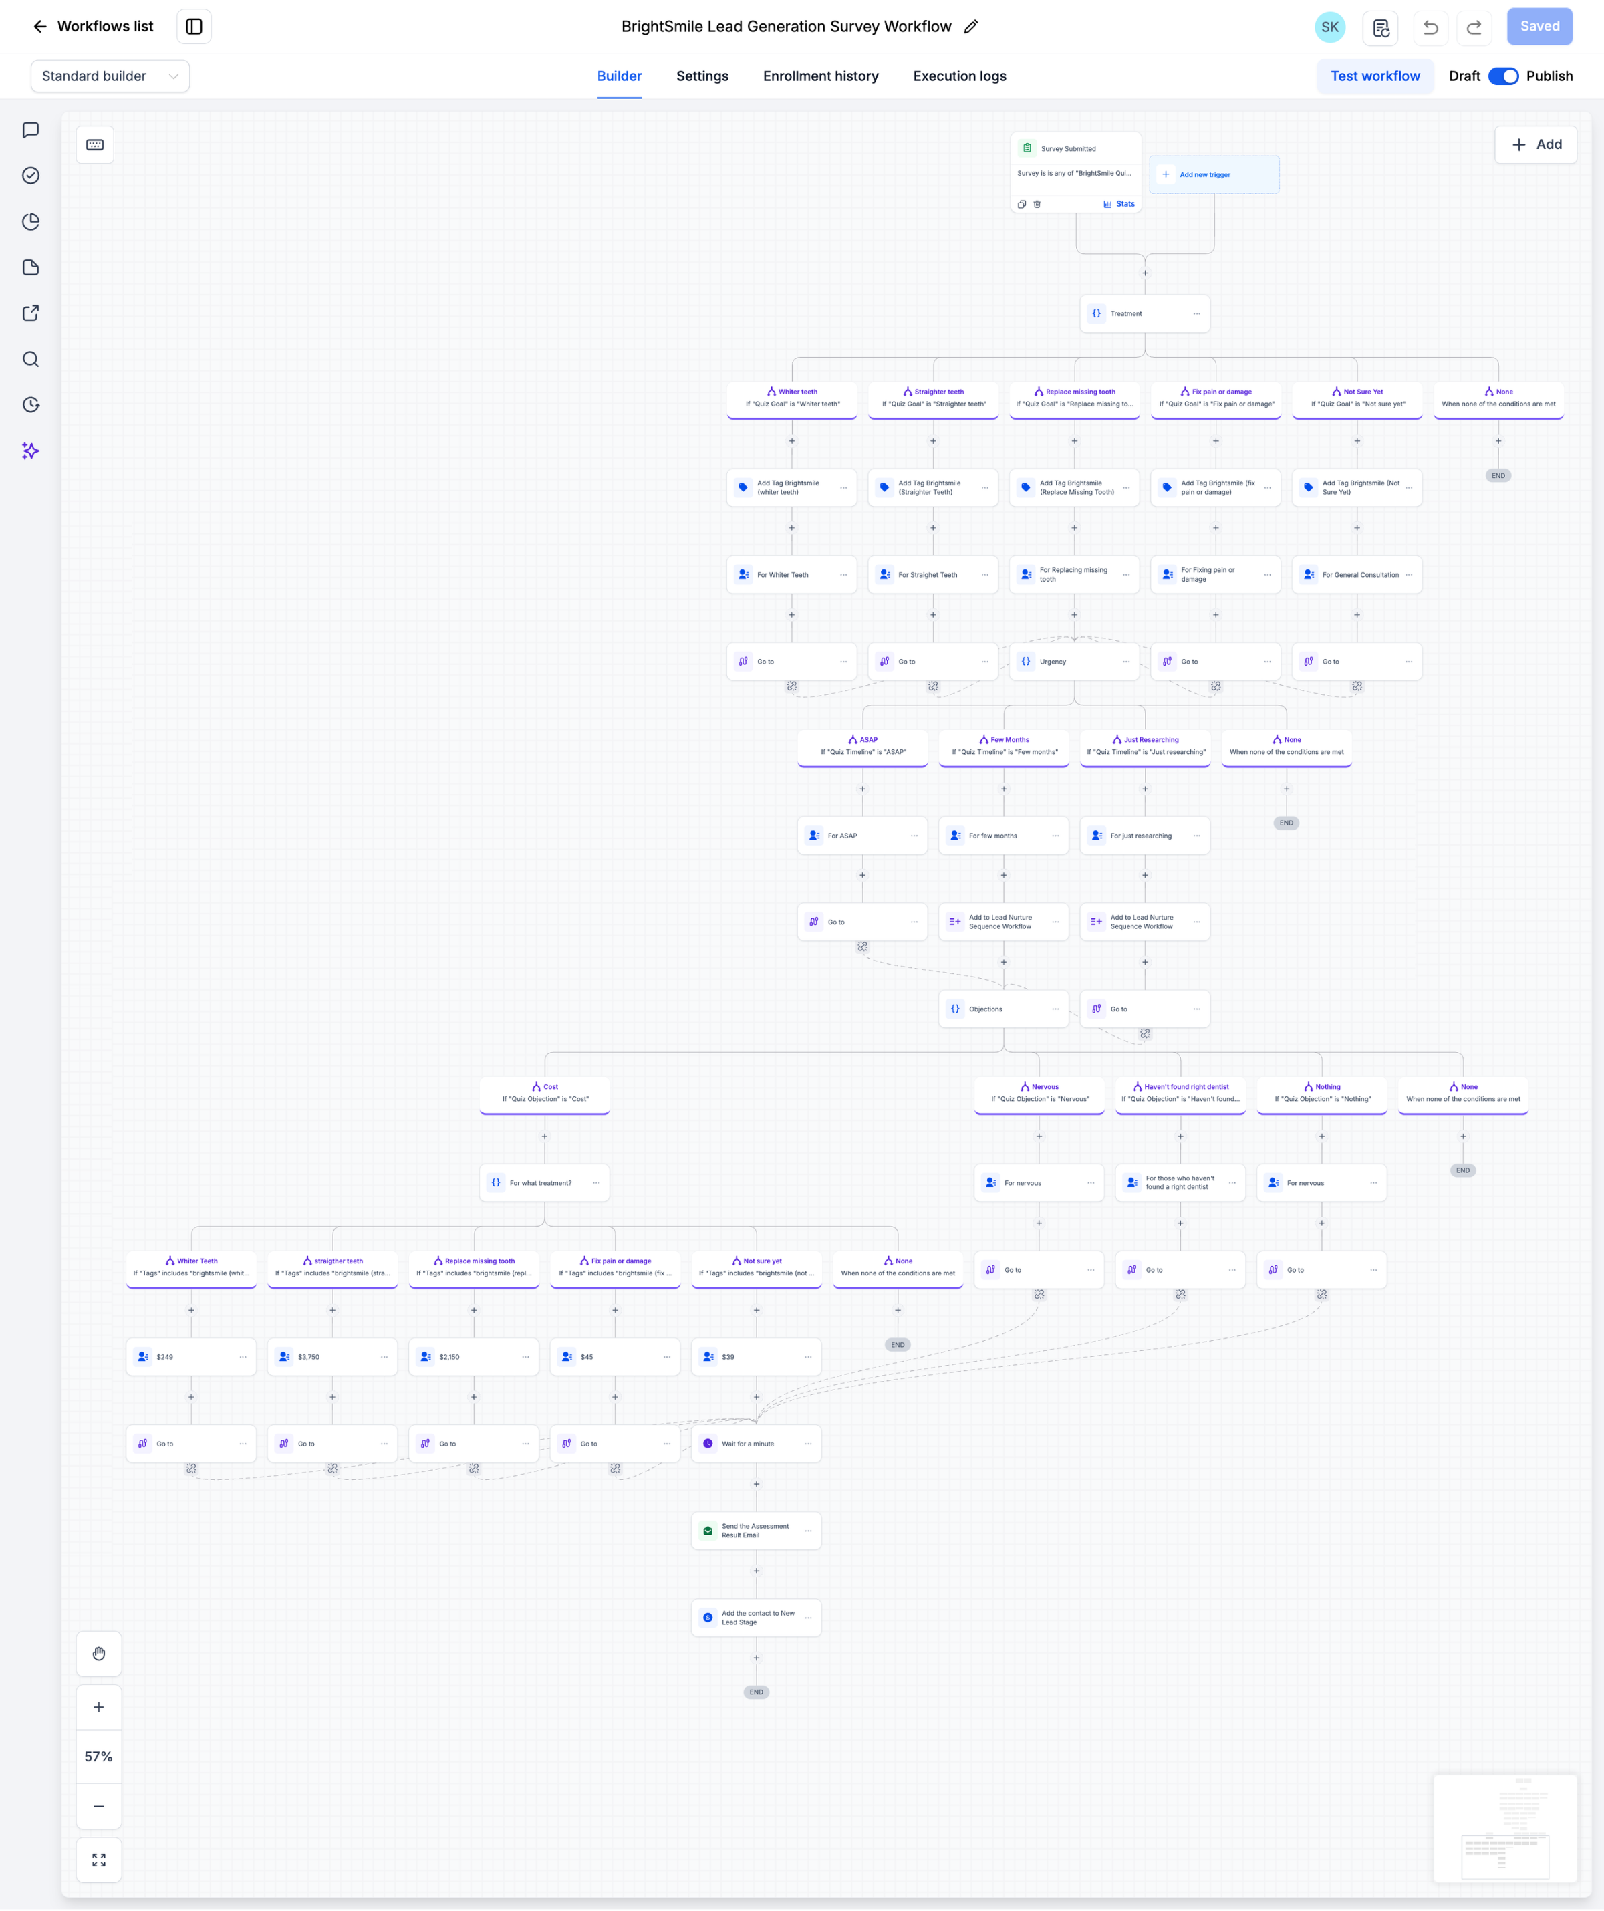
Task: Select the Treatment condition node
Action: (1145, 314)
